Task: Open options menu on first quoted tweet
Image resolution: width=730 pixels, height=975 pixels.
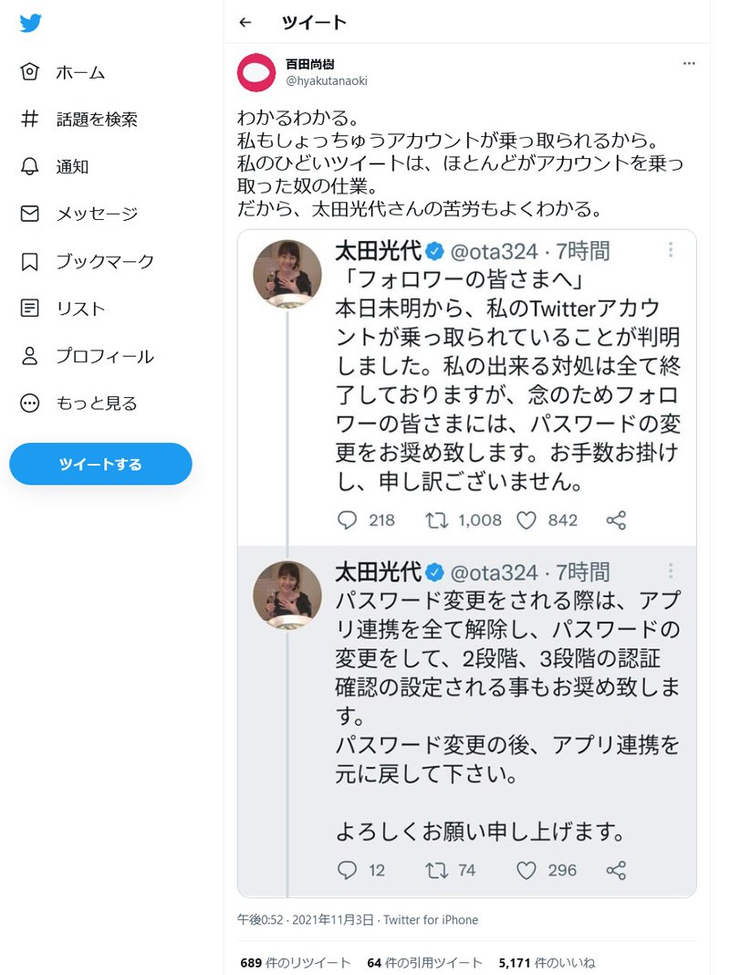Action: 671,250
